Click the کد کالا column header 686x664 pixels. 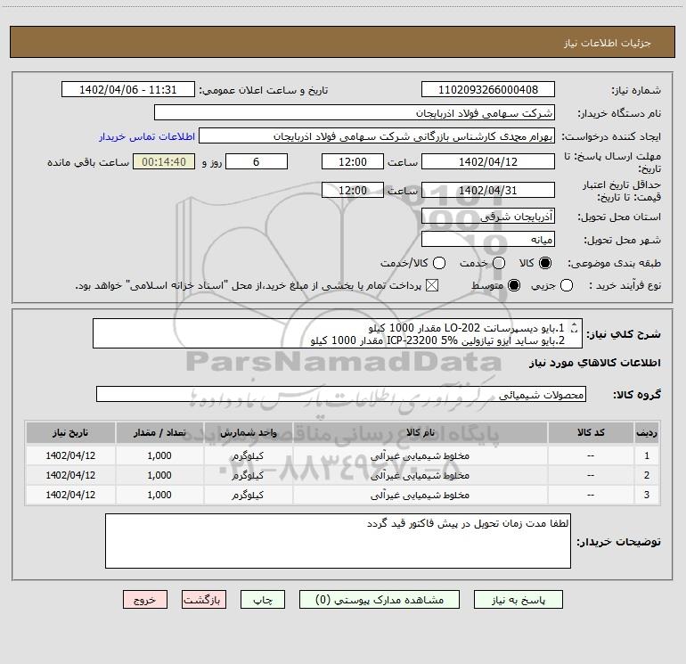pyautogui.click(x=591, y=432)
